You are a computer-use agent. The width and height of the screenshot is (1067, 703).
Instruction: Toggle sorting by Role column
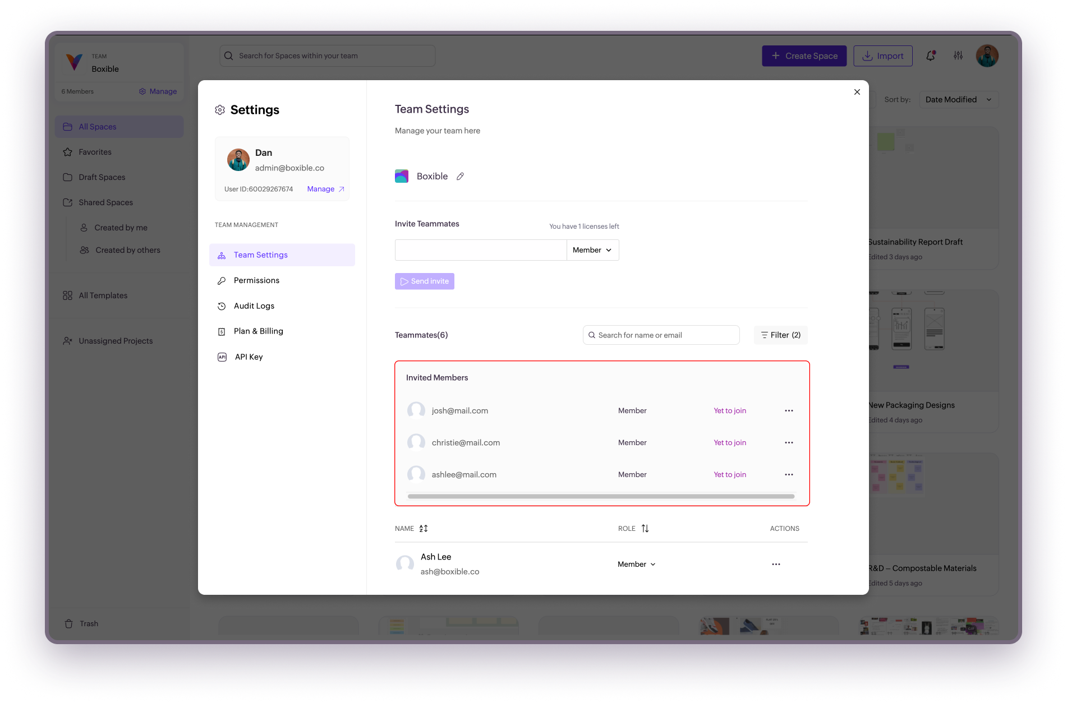coord(645,529)
